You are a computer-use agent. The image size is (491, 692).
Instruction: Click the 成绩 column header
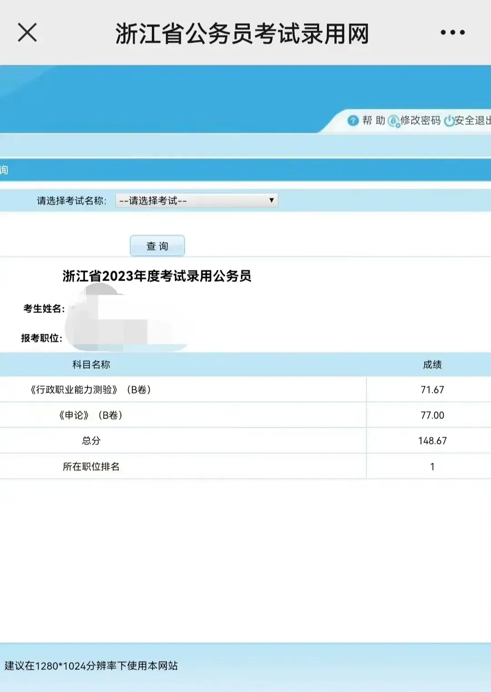tap(432, 364)
